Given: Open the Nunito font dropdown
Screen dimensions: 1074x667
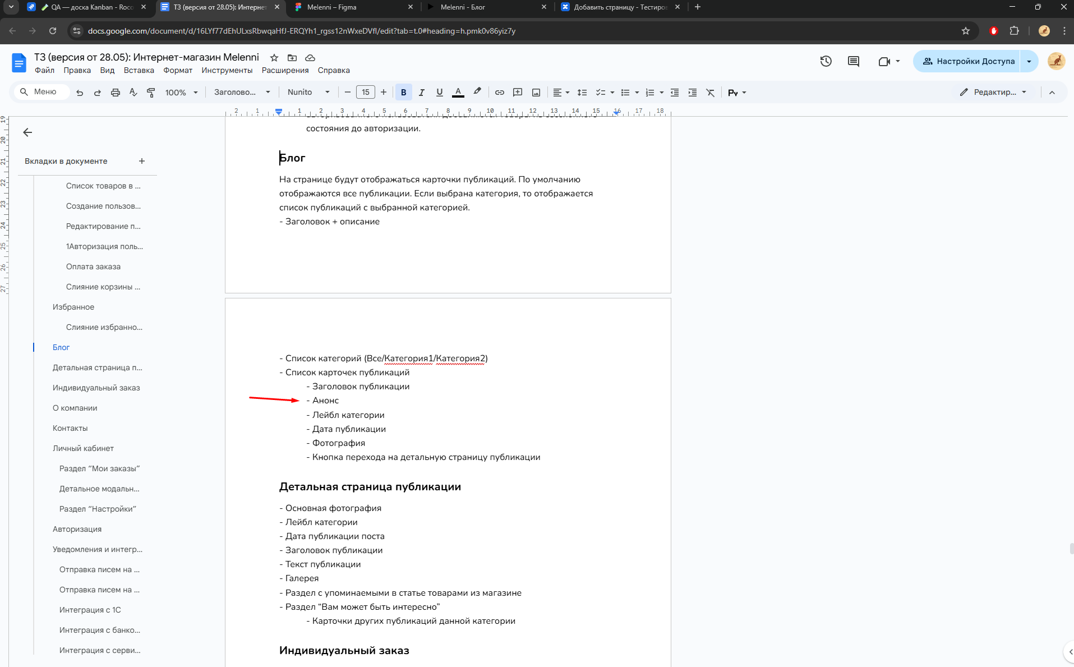Looking at the screenshot, I should point(308,93).
